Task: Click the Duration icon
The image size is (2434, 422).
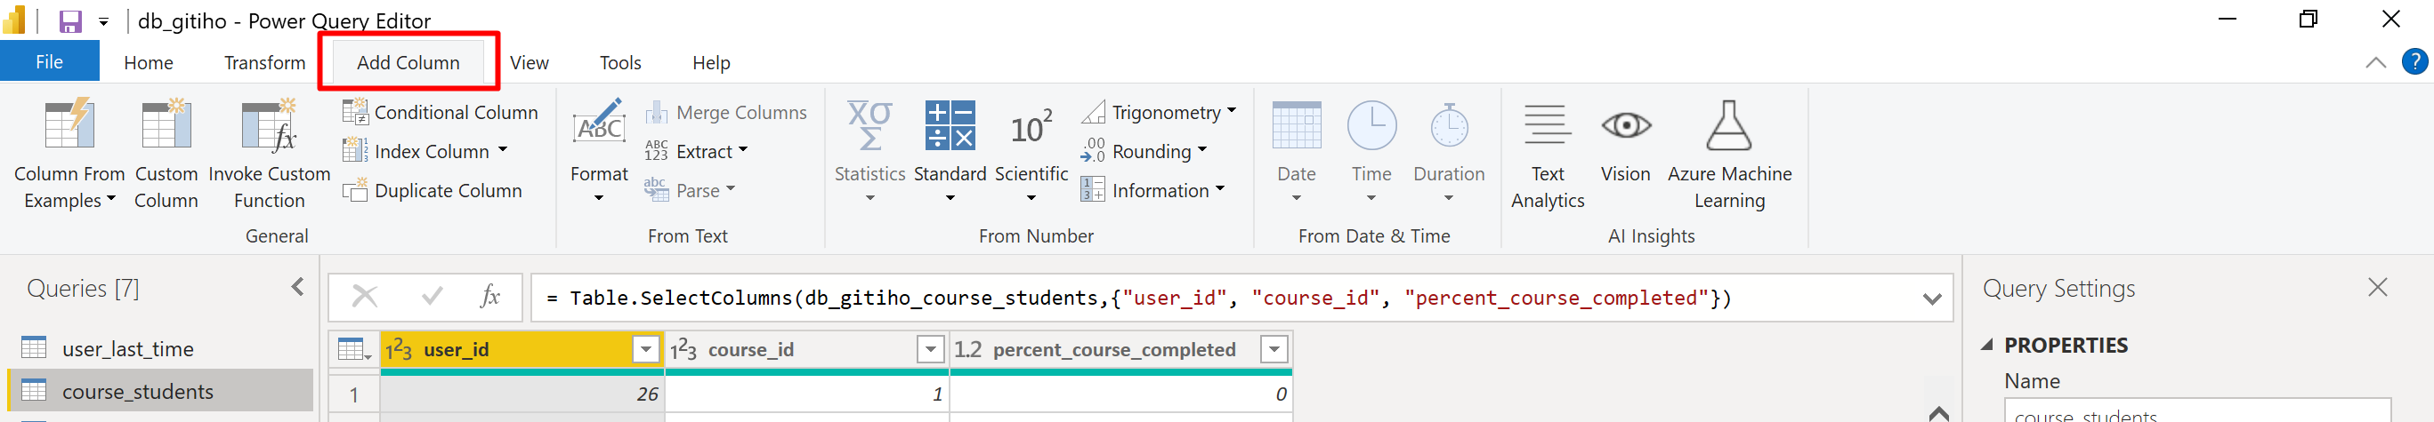Action: tap(1449, 125)
